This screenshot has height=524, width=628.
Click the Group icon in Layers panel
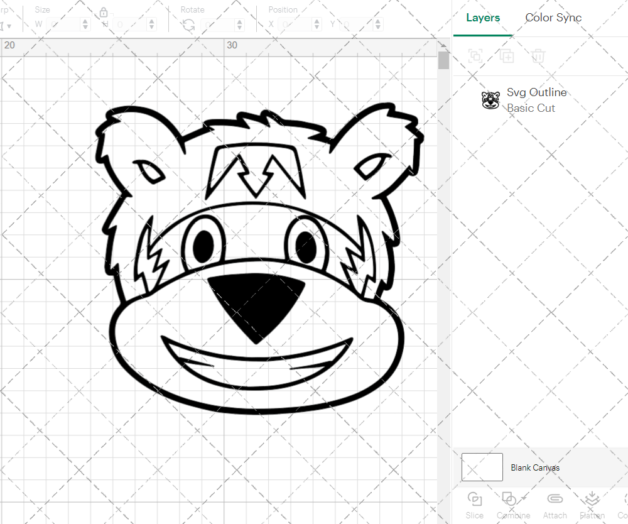(475, 56)
